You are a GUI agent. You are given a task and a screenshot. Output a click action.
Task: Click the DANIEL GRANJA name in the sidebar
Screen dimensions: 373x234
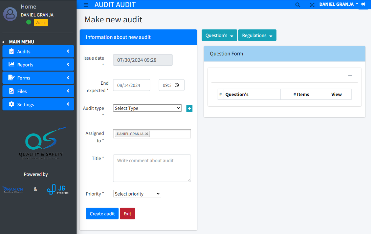37,15
